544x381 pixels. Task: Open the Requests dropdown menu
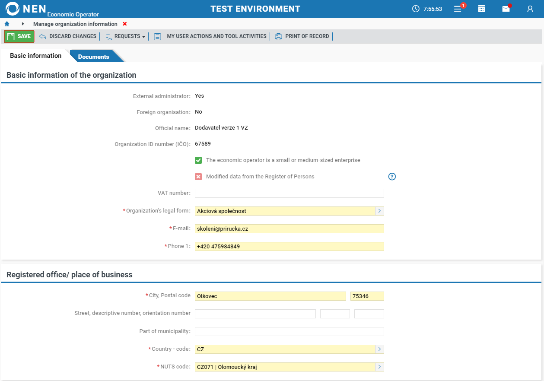pos(126,36)
